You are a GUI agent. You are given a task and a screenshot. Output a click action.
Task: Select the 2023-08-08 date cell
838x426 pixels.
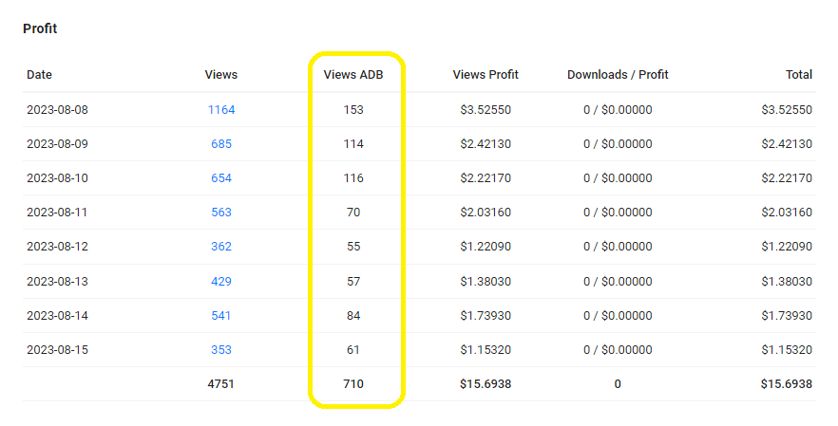click(x=57, y=110)
